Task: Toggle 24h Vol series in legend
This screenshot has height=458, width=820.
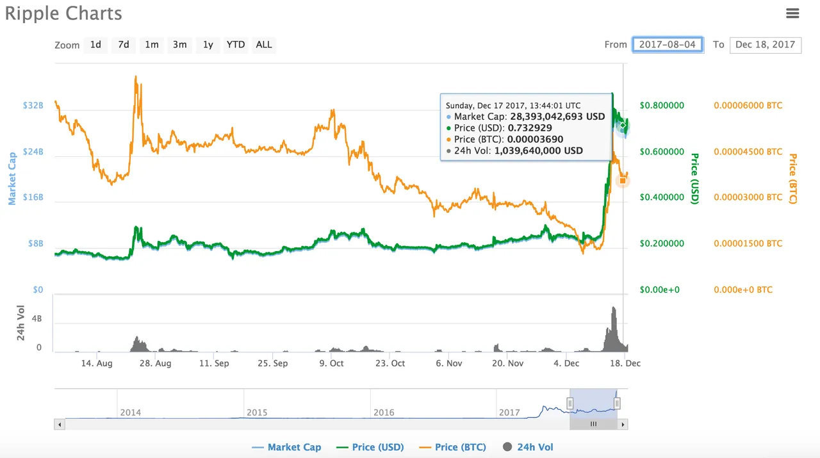Action: 528,447
